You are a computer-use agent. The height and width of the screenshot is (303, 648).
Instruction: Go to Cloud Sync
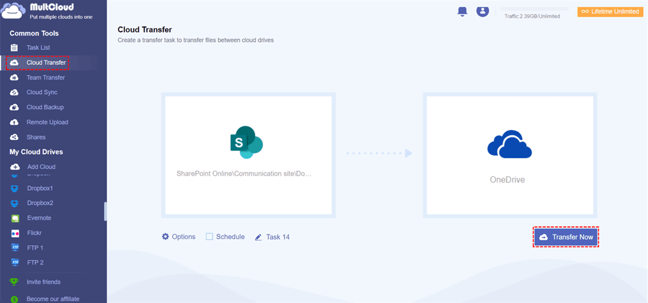(x=42, y=92)
